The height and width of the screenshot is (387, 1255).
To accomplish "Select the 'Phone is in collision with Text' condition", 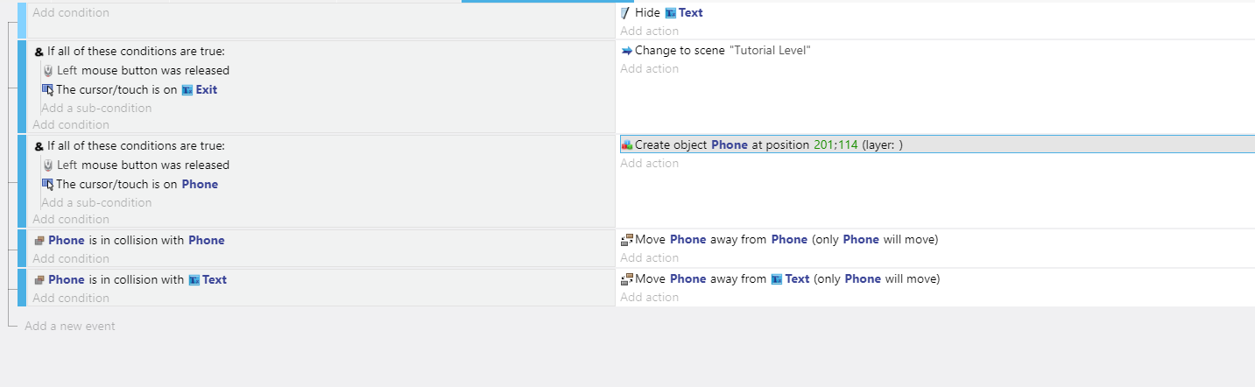I will (x=130, y=280).
